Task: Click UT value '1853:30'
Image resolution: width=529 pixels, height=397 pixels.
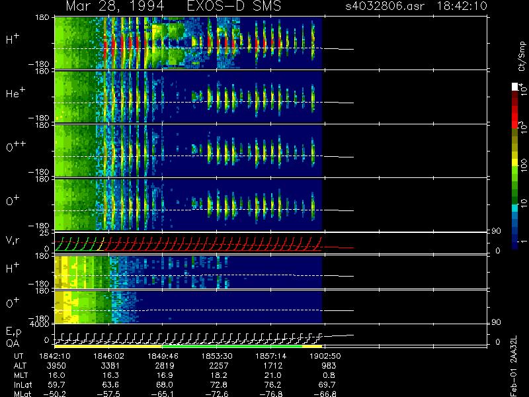Action: 217,356
